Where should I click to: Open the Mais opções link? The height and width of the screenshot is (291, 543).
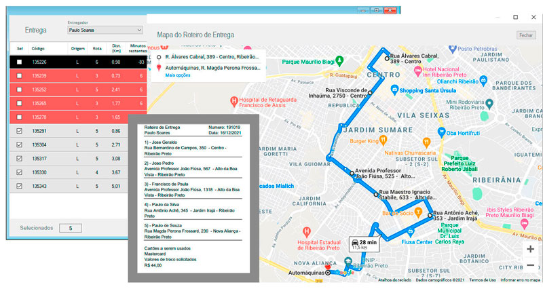click(178, 75)
